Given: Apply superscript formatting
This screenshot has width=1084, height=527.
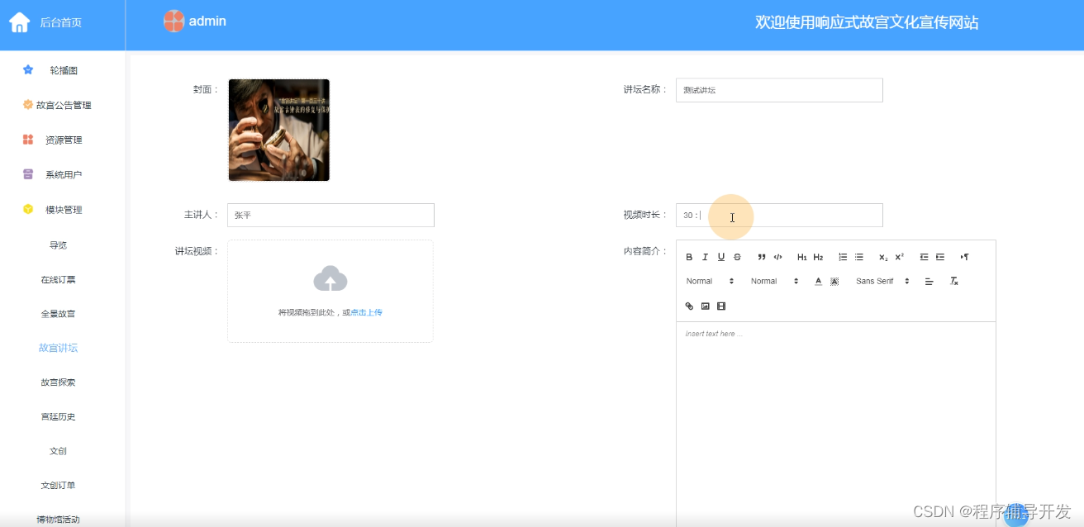Looking at the screenshot, I should coord(900,257).
